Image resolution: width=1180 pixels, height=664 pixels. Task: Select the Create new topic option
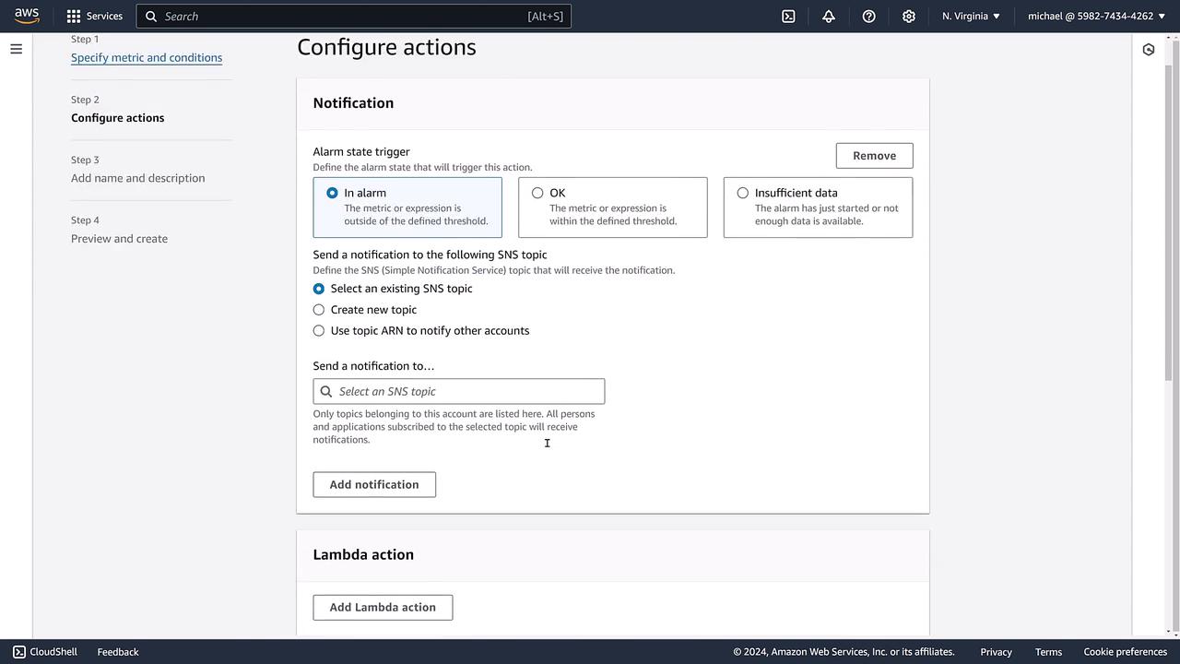tap(319, 310)
